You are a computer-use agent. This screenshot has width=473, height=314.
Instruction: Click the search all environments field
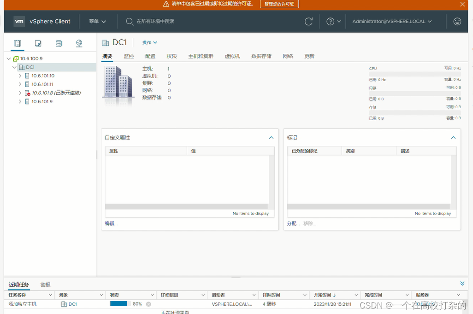click(x=155, y=21)
